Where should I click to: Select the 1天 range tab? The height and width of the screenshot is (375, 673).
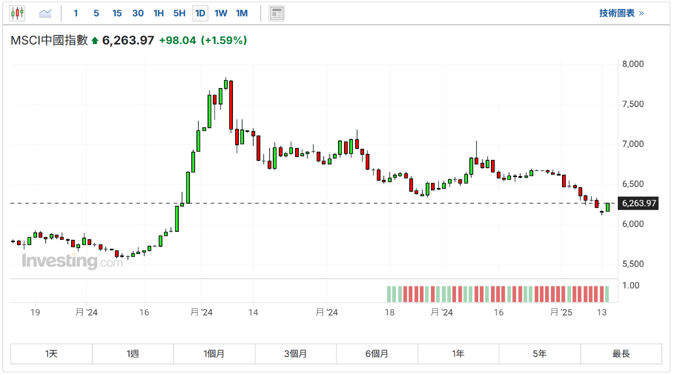tap(51, 354)
